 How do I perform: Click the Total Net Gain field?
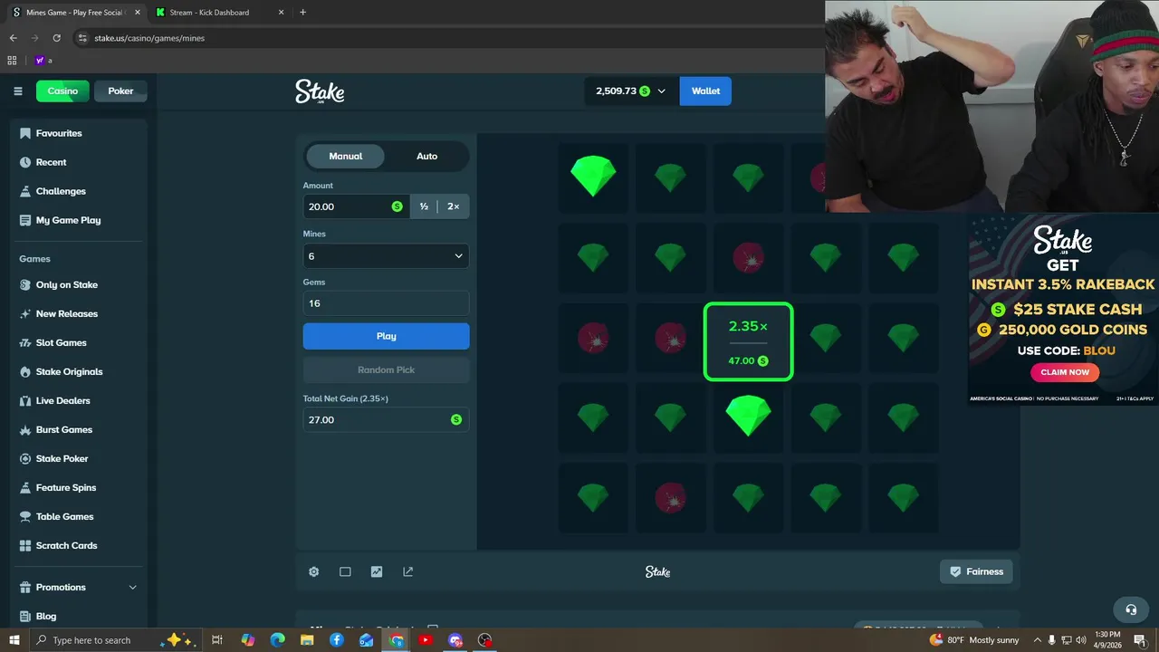click(386, 419)
